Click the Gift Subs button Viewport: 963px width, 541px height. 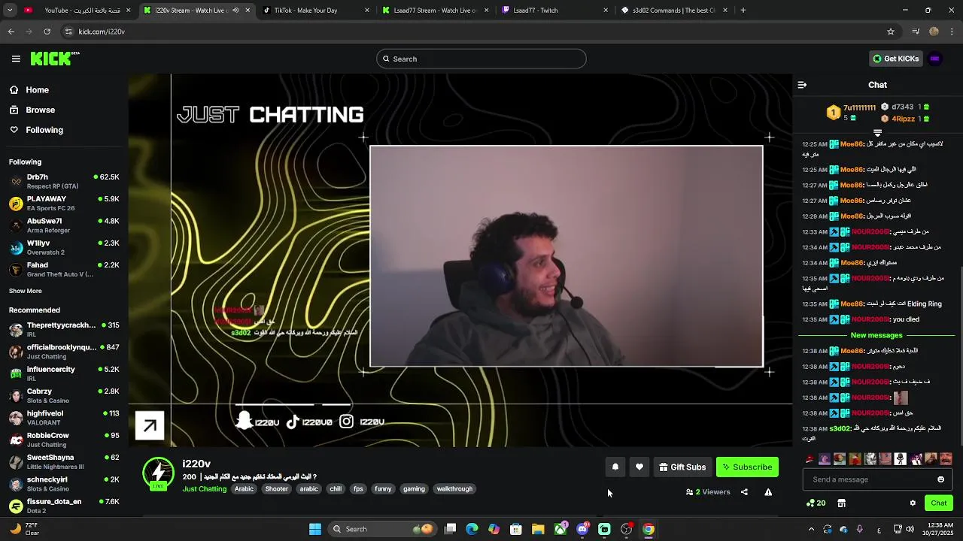682,467
